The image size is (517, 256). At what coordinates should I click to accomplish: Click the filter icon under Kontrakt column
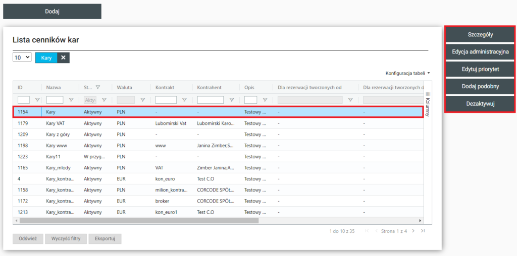pyautogui.click(x=184, y=100)
